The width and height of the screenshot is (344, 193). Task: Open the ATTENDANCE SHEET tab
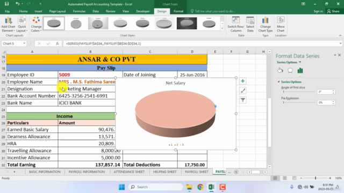[x=129, y=172]
